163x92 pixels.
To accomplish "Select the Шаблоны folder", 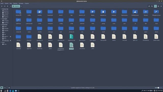I will coord(18,21).
